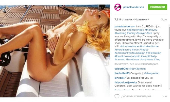The width and height of the screenshot is (170, 102).
Task: Click the Добавьте комментарий input field
Action: point(137,96)
